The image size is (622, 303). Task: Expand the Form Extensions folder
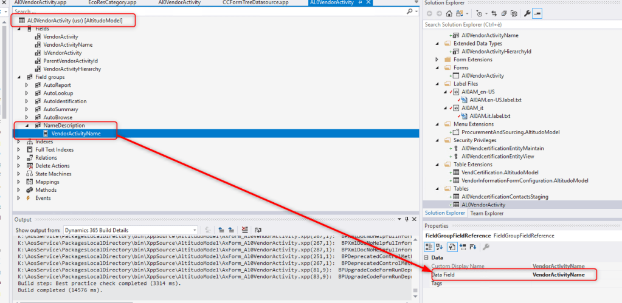pyautogui.click(x=437, y=60)
